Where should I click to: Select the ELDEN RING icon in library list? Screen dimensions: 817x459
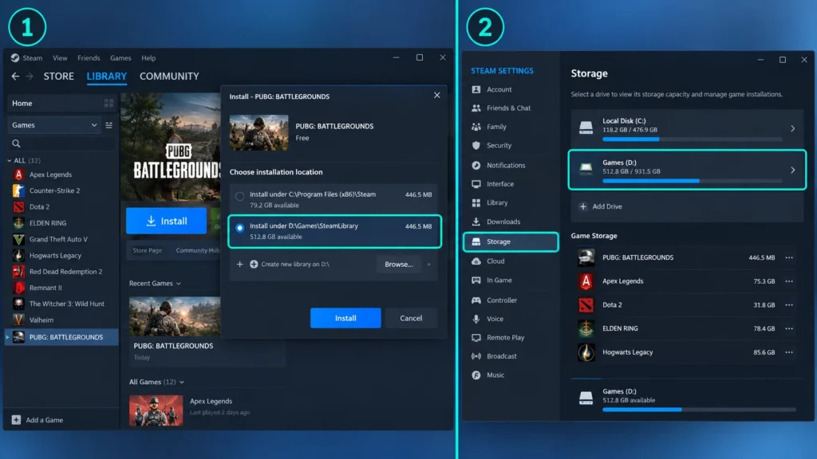pyautogui.click(x=19, y=223)
